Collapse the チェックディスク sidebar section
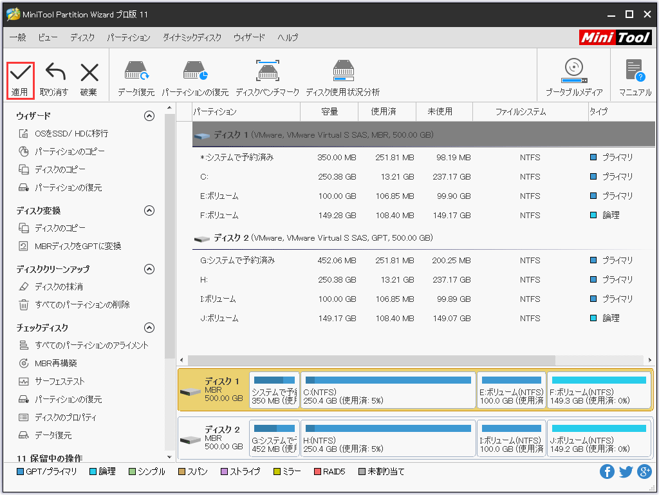The width and height of the screenshot is (659, 495). pyautogui.click(x=149, y=328)
